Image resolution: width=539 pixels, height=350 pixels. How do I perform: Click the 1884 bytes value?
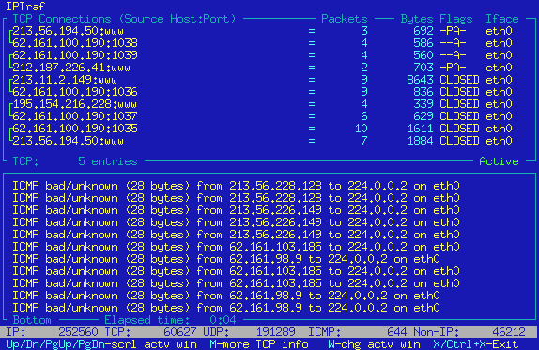point(420,141)
